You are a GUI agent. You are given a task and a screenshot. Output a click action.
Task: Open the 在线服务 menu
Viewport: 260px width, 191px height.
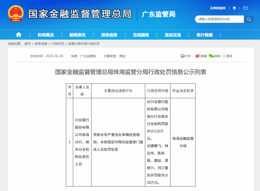[x=141, y=35]
